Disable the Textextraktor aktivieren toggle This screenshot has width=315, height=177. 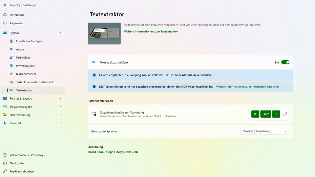(x=285, y=62)
